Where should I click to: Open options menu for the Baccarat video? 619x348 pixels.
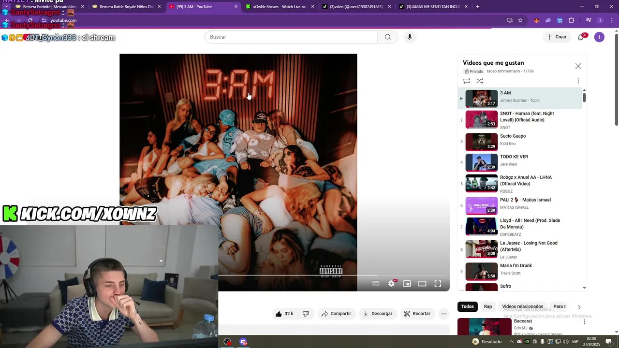point(584,322)
